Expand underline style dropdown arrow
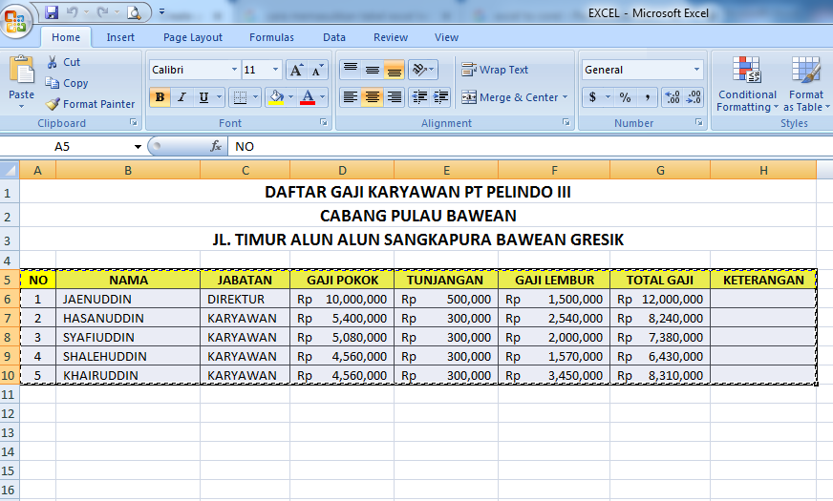The image size is (833, 501). pyautogui.click(x=219, y=97)
